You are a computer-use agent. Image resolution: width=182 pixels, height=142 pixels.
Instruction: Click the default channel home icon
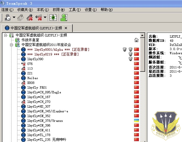[136, 40]
